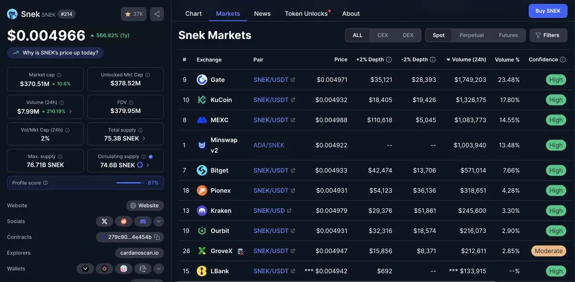Open the Website link button
The width and height of the screenshot is (575, 282).
pos(145,205)
